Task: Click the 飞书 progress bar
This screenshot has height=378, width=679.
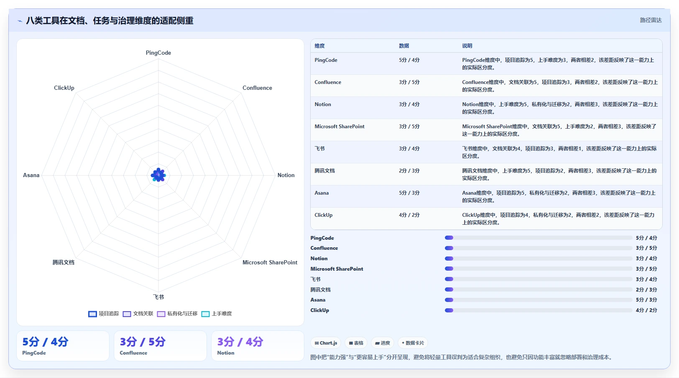Action: click(539, 279)
